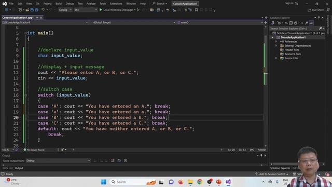Click View Code brackets icon in Solution Explorer
This screenshot has width=332, height=187.
pyautogui.click(x=302, y=23)
